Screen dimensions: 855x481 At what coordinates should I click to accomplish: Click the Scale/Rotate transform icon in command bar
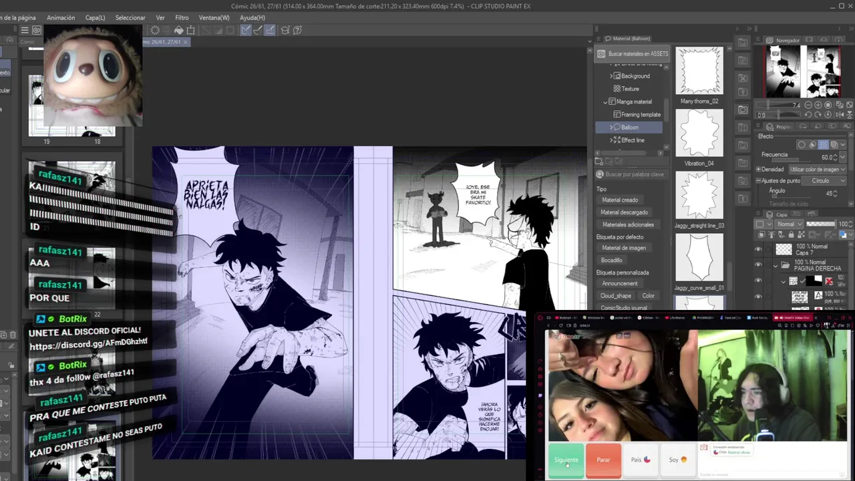coord(190,30)
